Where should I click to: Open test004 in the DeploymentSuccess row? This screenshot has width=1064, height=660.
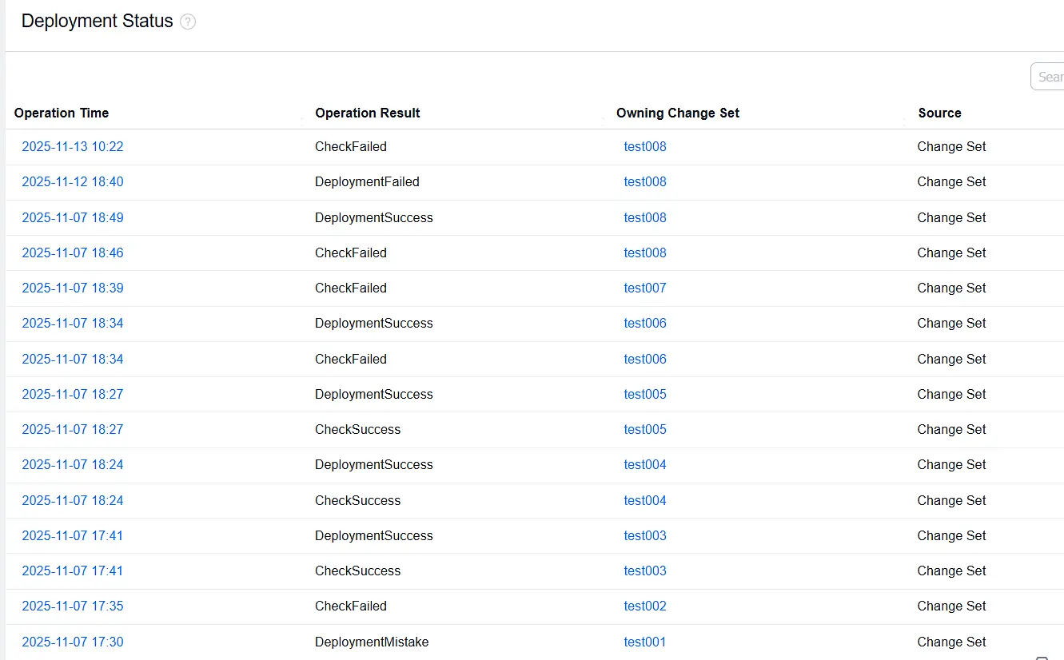[x=645, y=465]
